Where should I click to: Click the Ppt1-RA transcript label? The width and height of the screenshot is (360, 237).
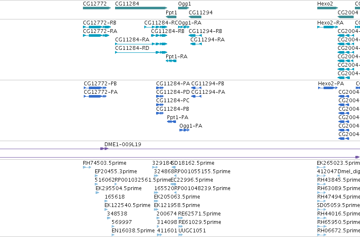(176, 56)
